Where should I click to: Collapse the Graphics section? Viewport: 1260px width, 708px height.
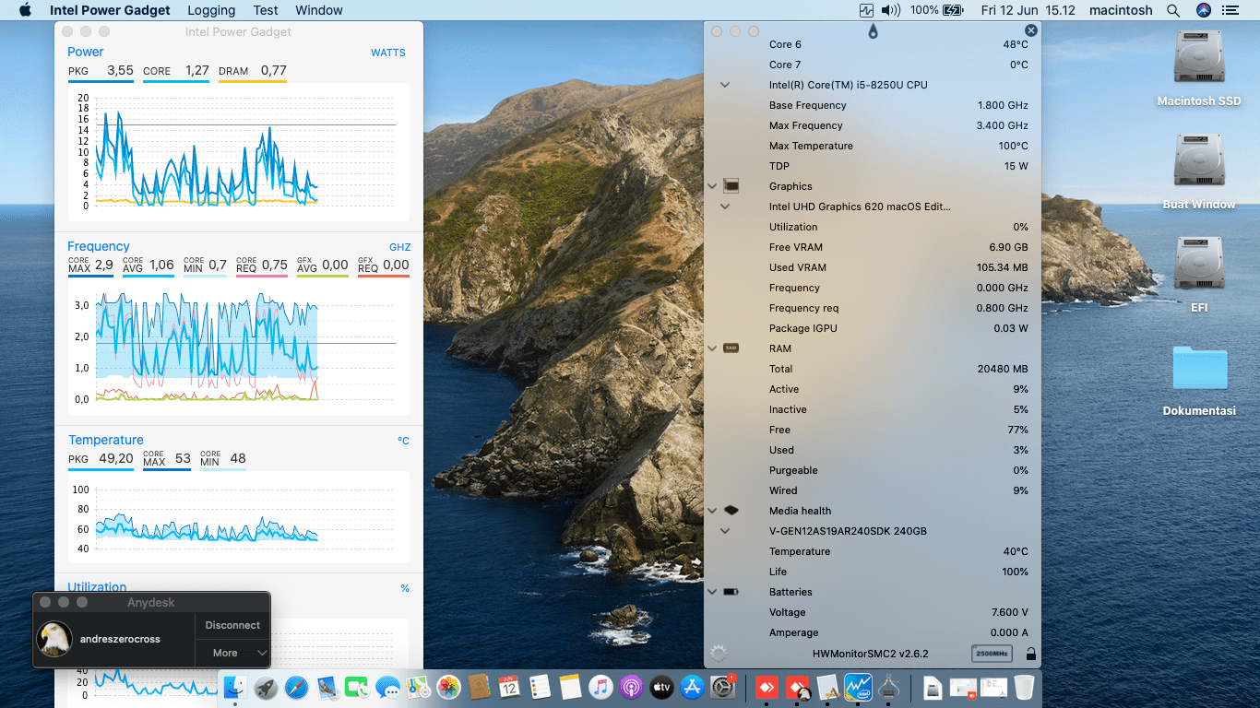(x=712, y=186)
